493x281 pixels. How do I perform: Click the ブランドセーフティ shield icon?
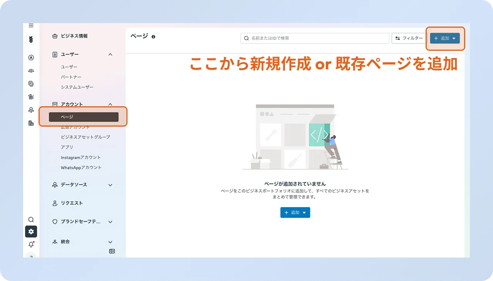point(55,222)
